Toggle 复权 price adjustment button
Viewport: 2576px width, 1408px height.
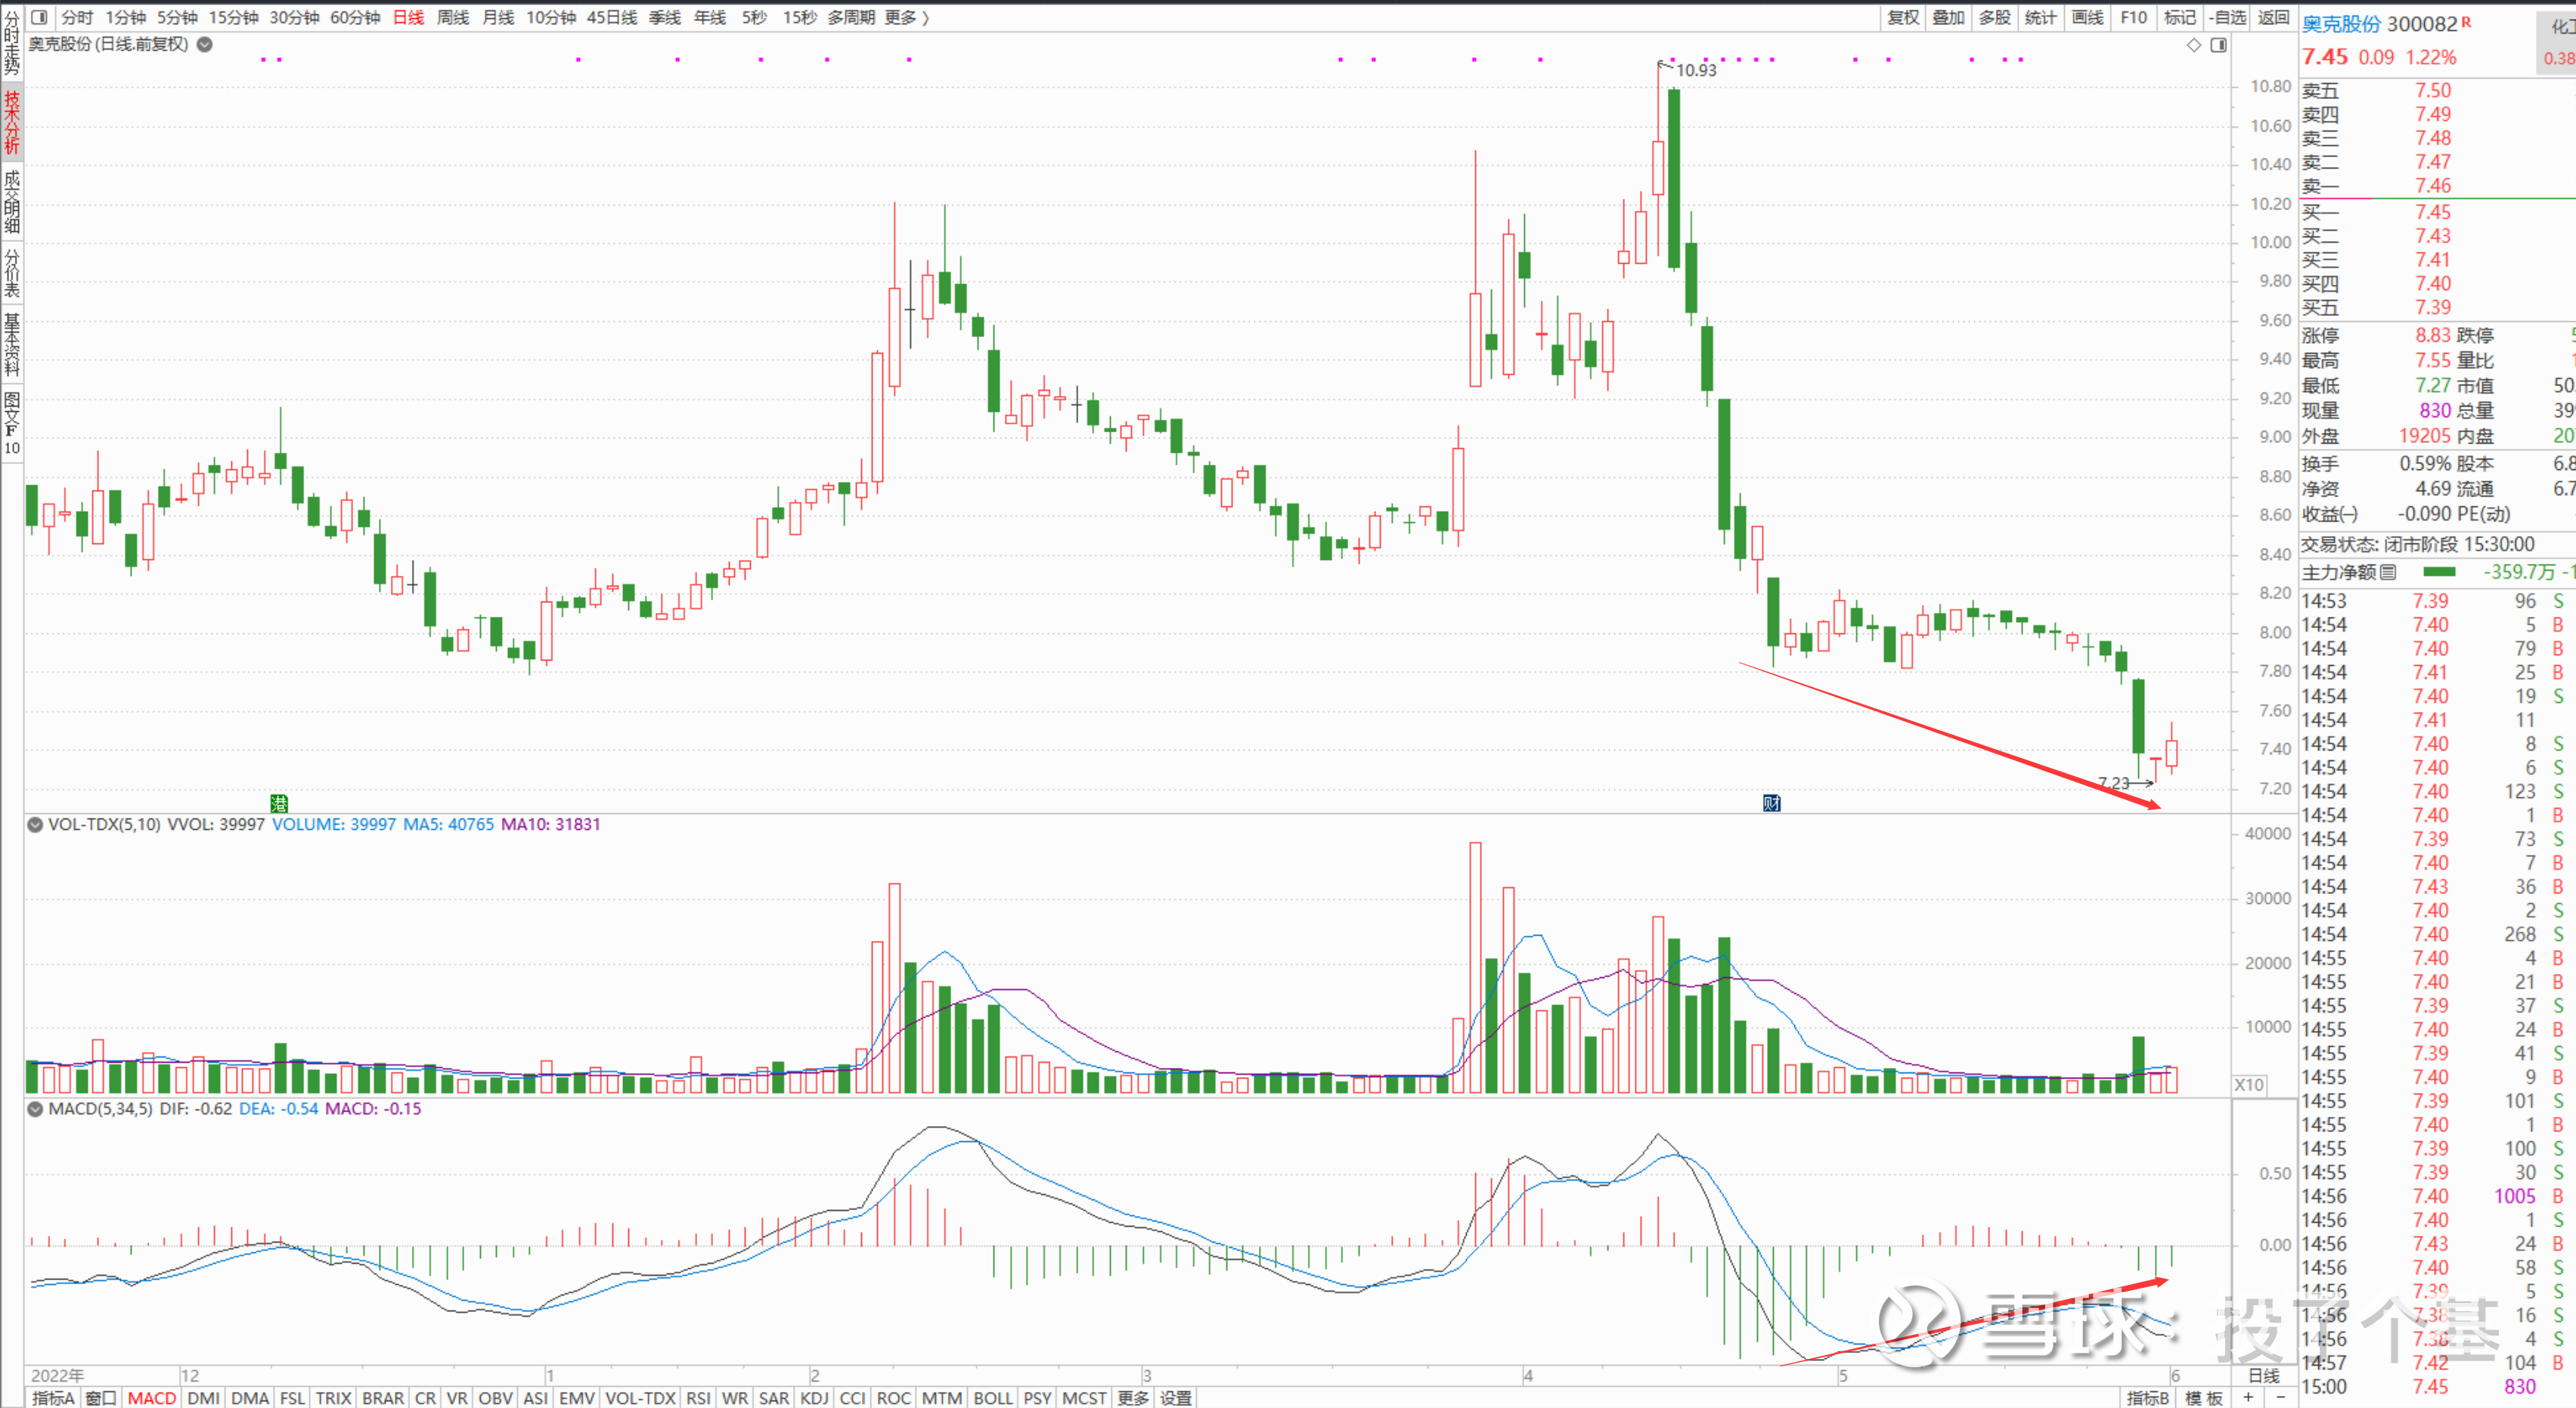pyautogui.click(x=1903, y=17)
